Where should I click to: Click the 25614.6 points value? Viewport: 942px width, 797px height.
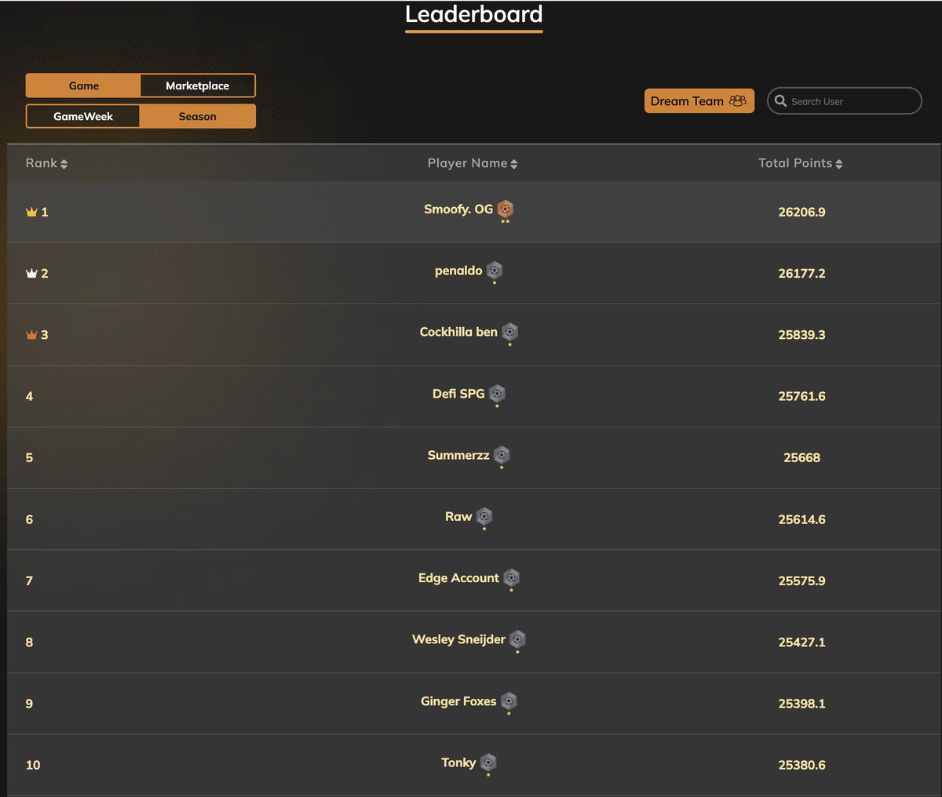point(801,519)
